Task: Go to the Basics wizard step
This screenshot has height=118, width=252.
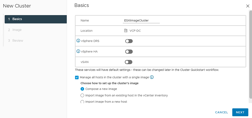Action: [35, 19]
